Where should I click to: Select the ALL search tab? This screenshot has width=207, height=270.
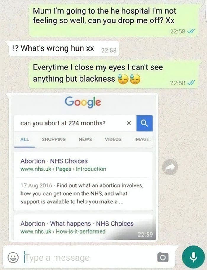(25, 139)
